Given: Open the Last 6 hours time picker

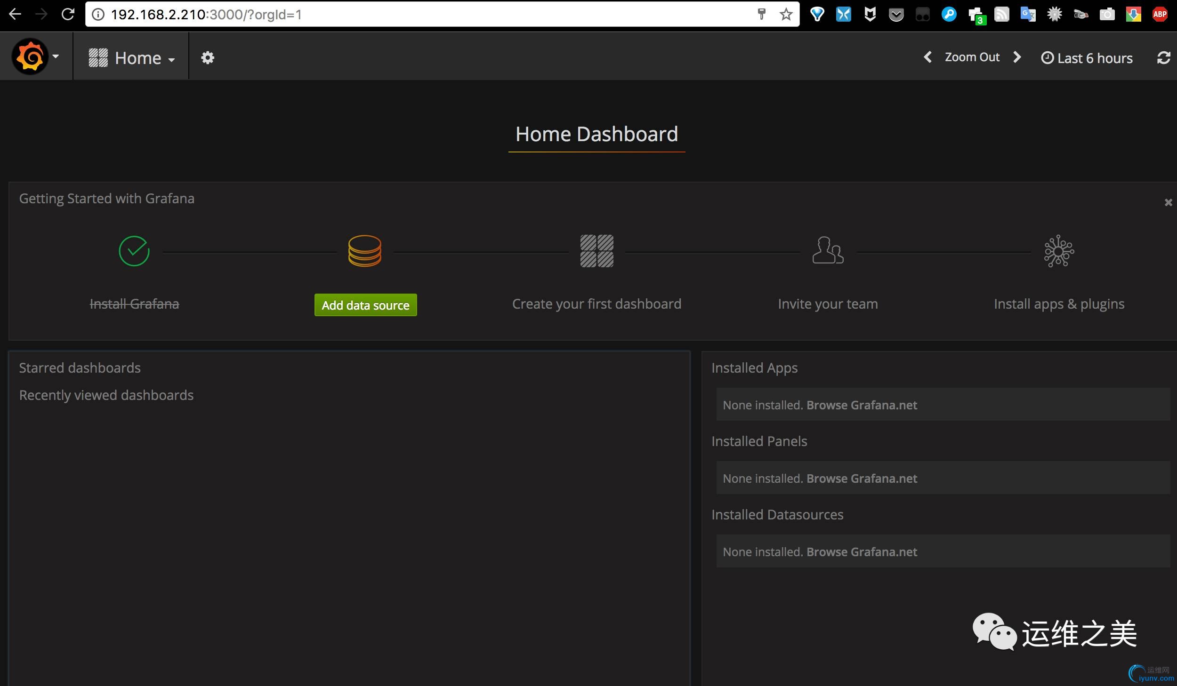Looking at the screenshot, I should 1087,58.
